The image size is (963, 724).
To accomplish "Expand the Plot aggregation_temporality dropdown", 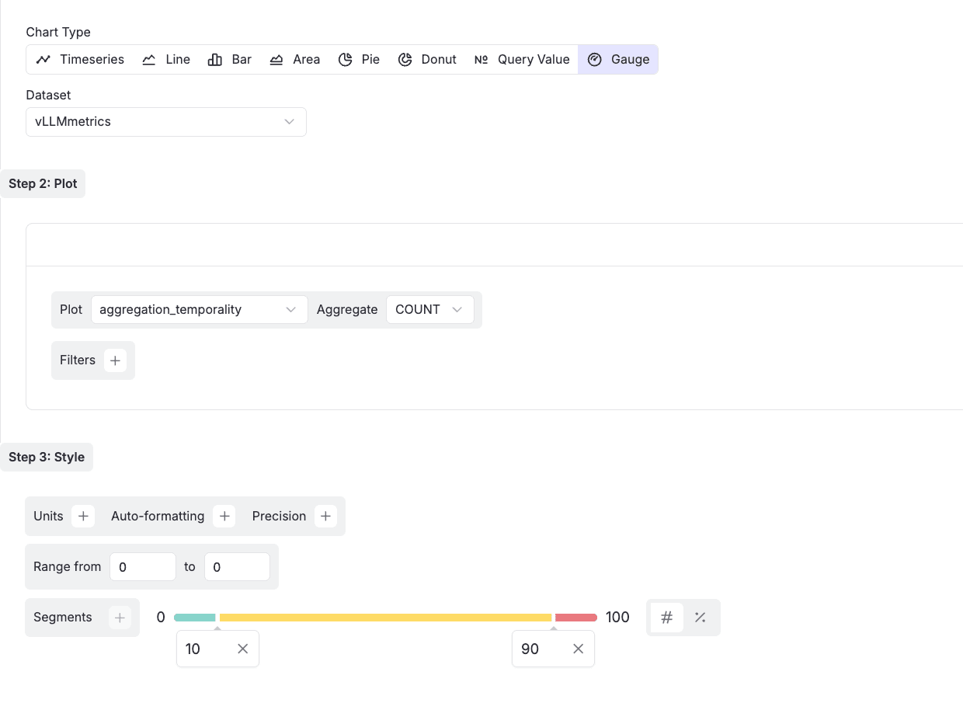I will click(x=199, y=310).
